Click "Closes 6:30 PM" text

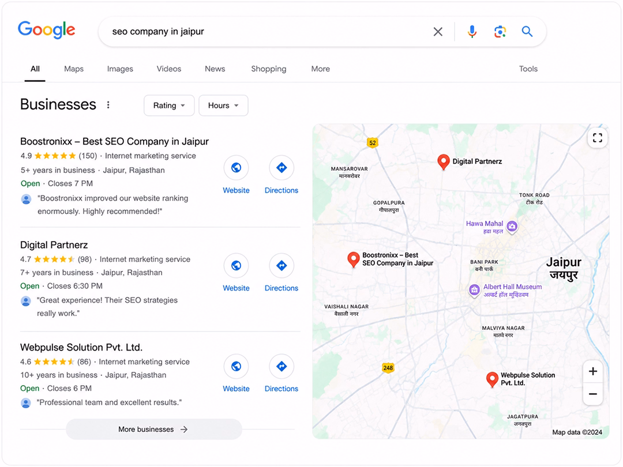click(x=74, y=286)
